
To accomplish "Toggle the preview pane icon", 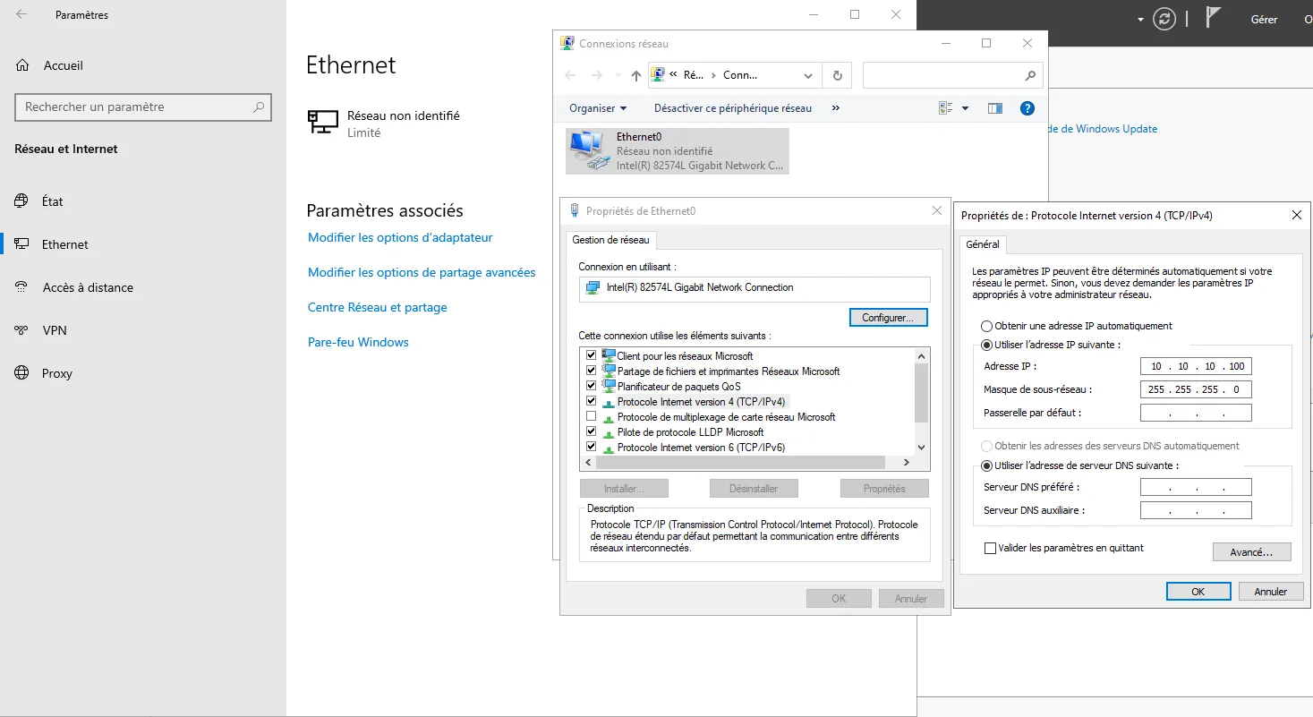I will pyautogui.click(x=995, y=108).
